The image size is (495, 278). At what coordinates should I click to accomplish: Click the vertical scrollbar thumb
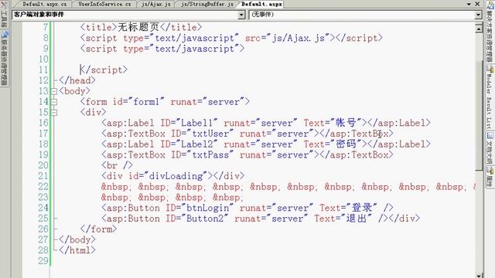click(x=479, y=115)
